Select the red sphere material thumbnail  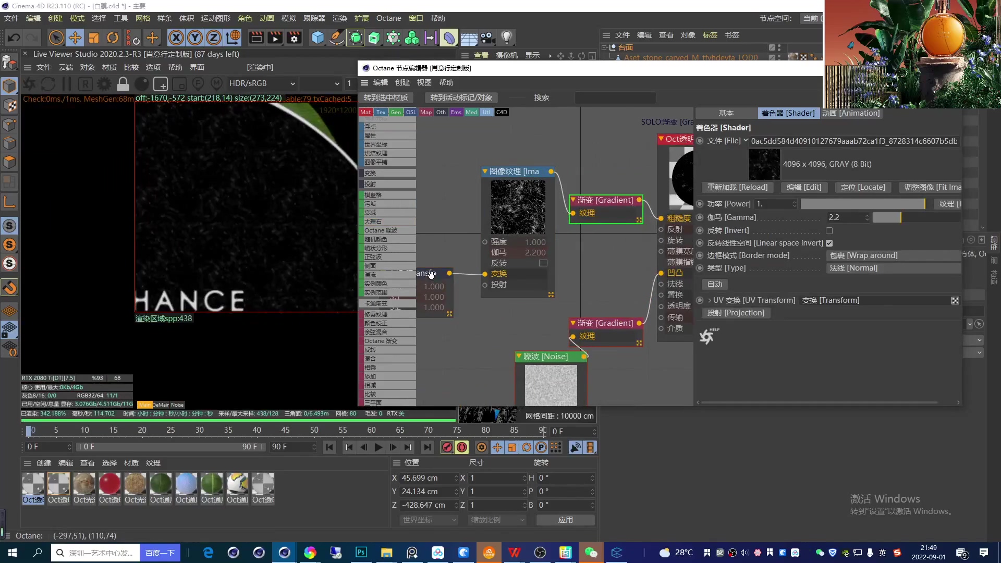click(109, 484)
